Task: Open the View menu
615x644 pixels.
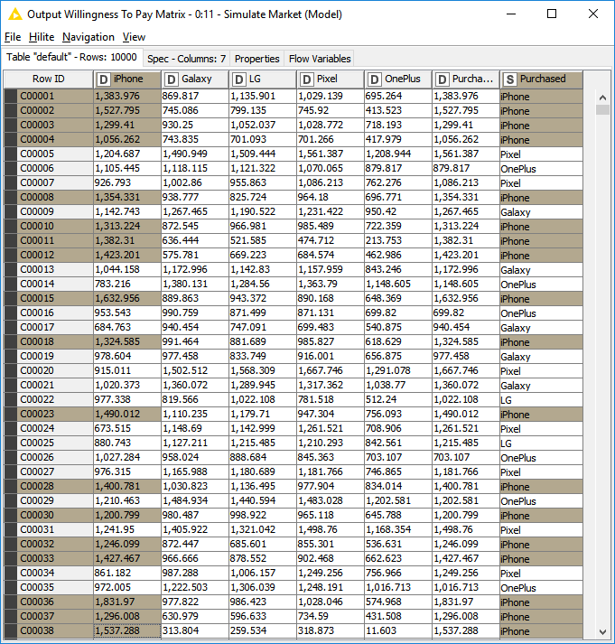Action: (134, 37)
